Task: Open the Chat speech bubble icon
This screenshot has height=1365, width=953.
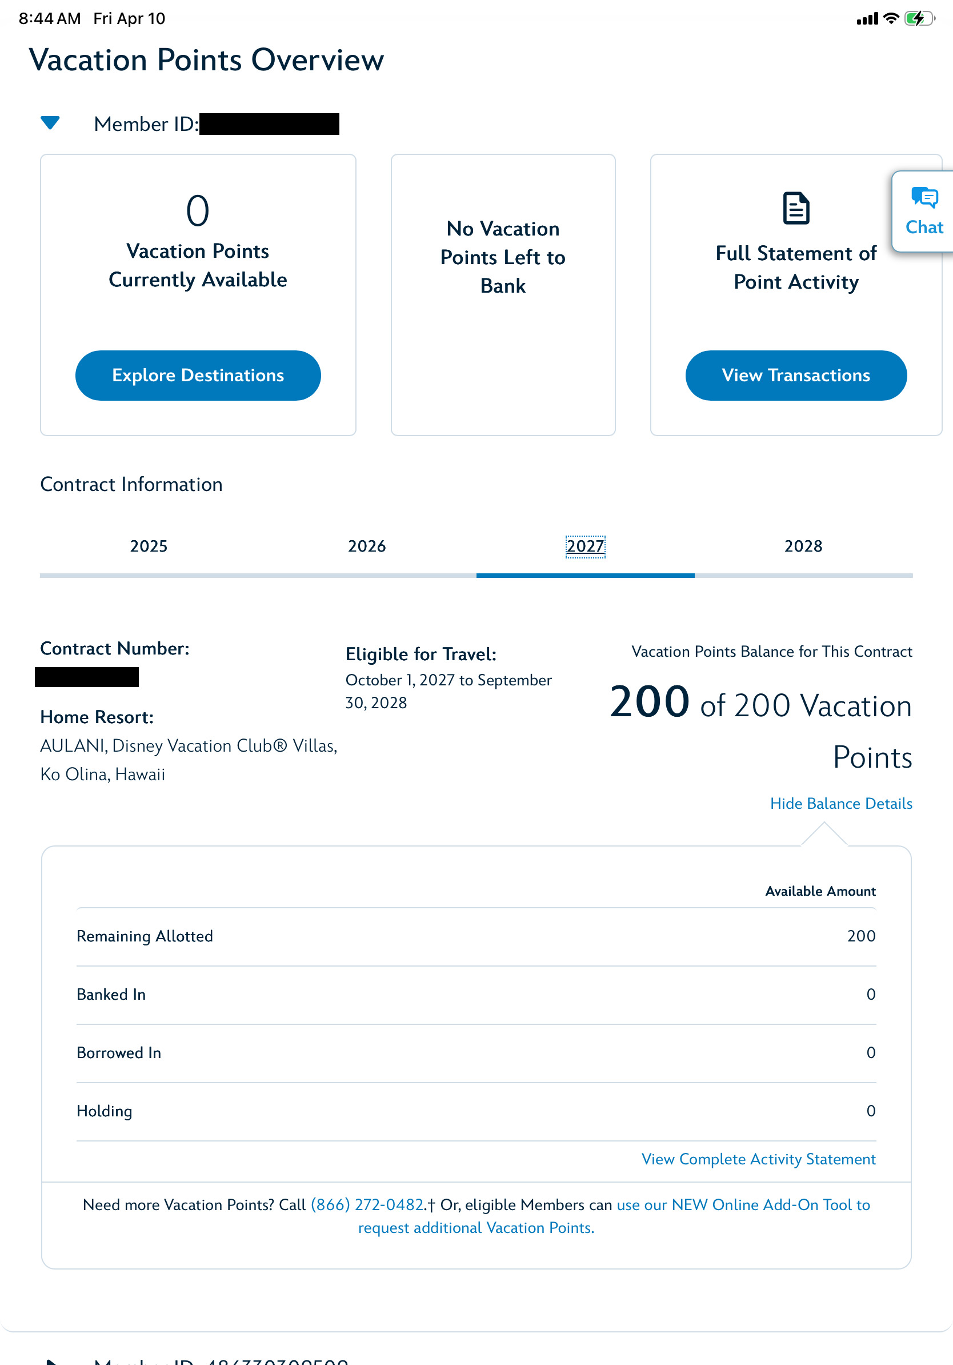Action: 924,198
